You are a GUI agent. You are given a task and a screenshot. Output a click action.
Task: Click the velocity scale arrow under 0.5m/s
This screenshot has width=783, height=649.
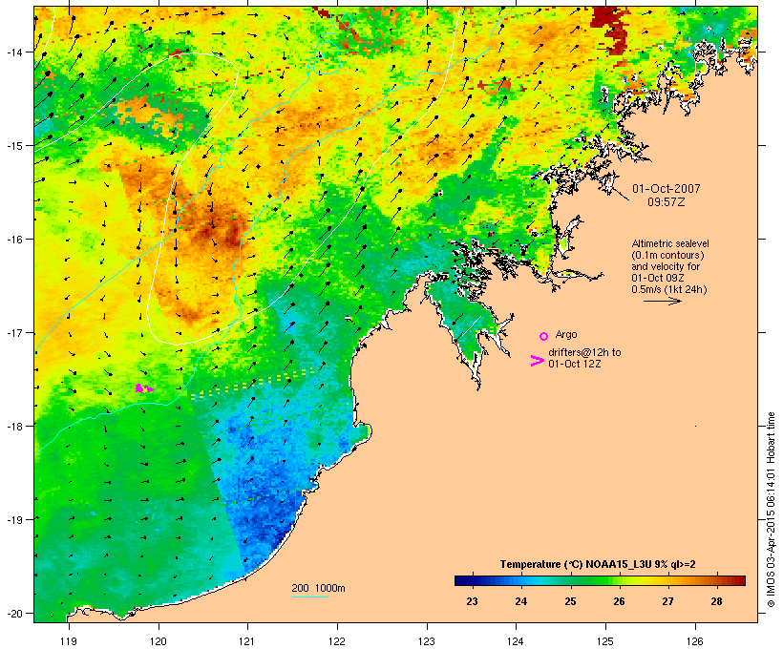coord(662,301)
